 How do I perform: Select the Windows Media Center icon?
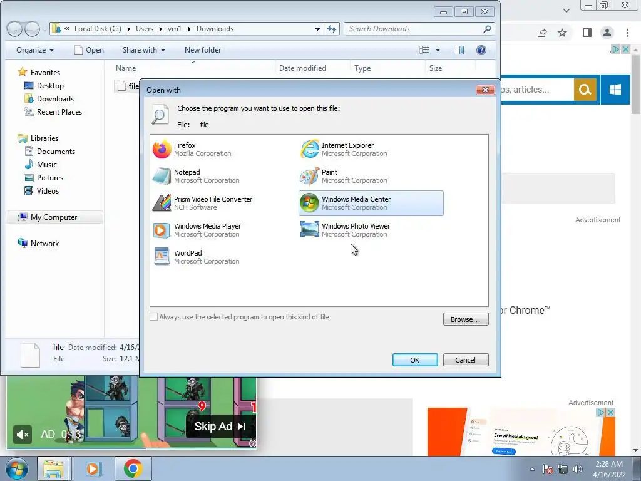point(309,203)
